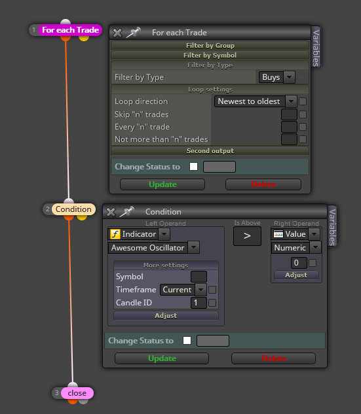Click gray output connector of close node
The height and width of the screenshot is (414, 361).
tap(83, 402)
